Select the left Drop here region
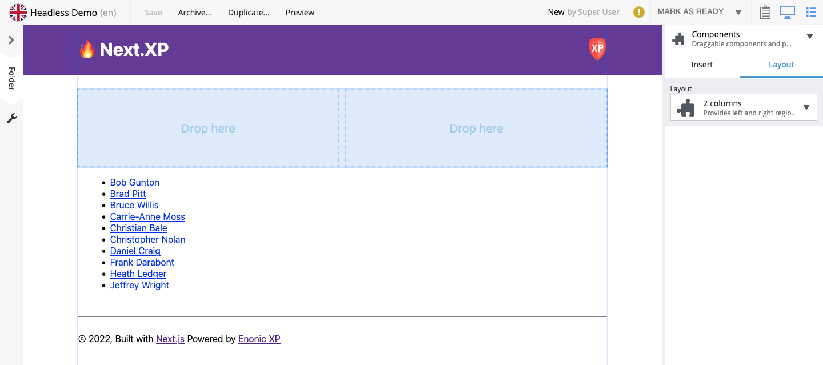Screen dimensions: 823x365 [x=208, y=128]
